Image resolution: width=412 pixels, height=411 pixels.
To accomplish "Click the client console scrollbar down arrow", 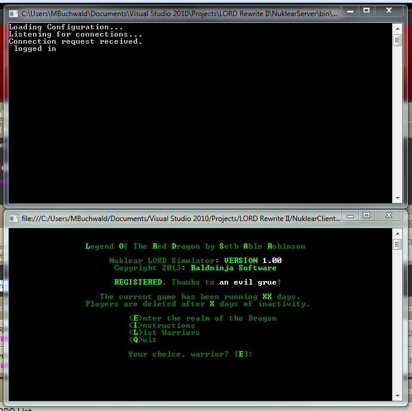I will (x=397, y=395).
